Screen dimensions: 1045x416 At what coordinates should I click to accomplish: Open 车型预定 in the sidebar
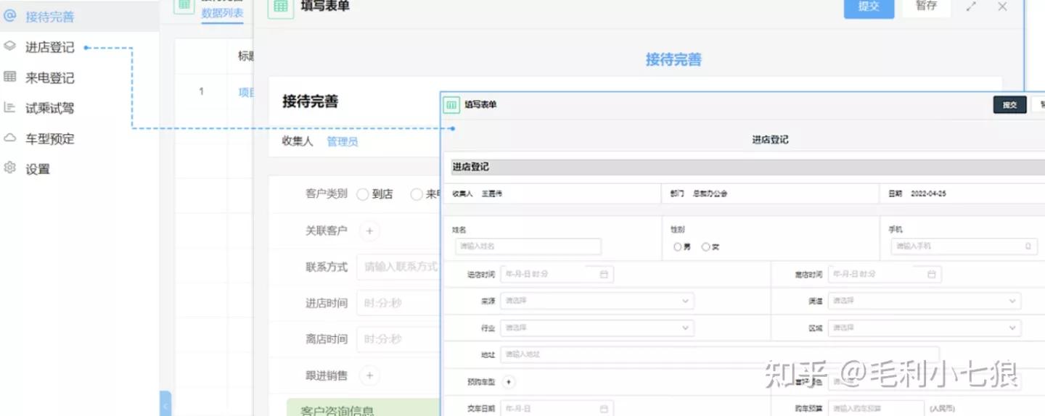(49, 138)
